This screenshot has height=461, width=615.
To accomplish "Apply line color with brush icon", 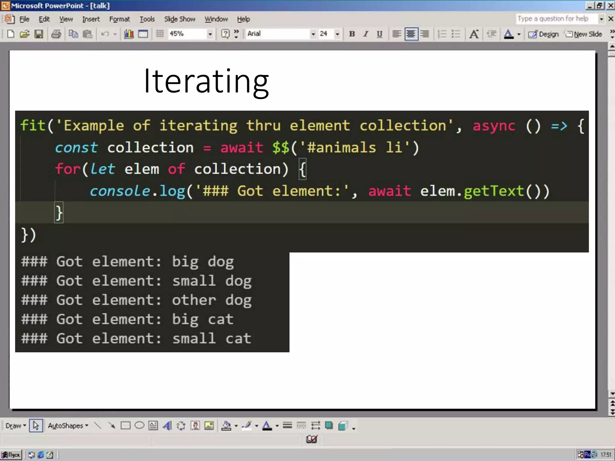I will (x=247, y=426).
